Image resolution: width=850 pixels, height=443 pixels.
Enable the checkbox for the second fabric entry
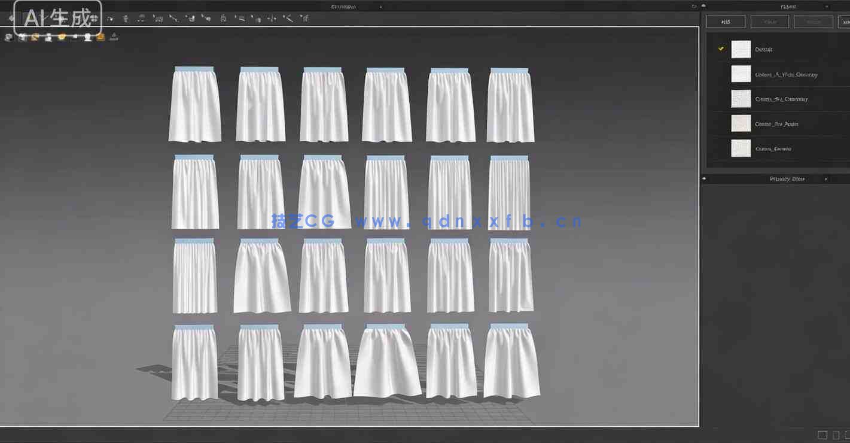point(721,74)
